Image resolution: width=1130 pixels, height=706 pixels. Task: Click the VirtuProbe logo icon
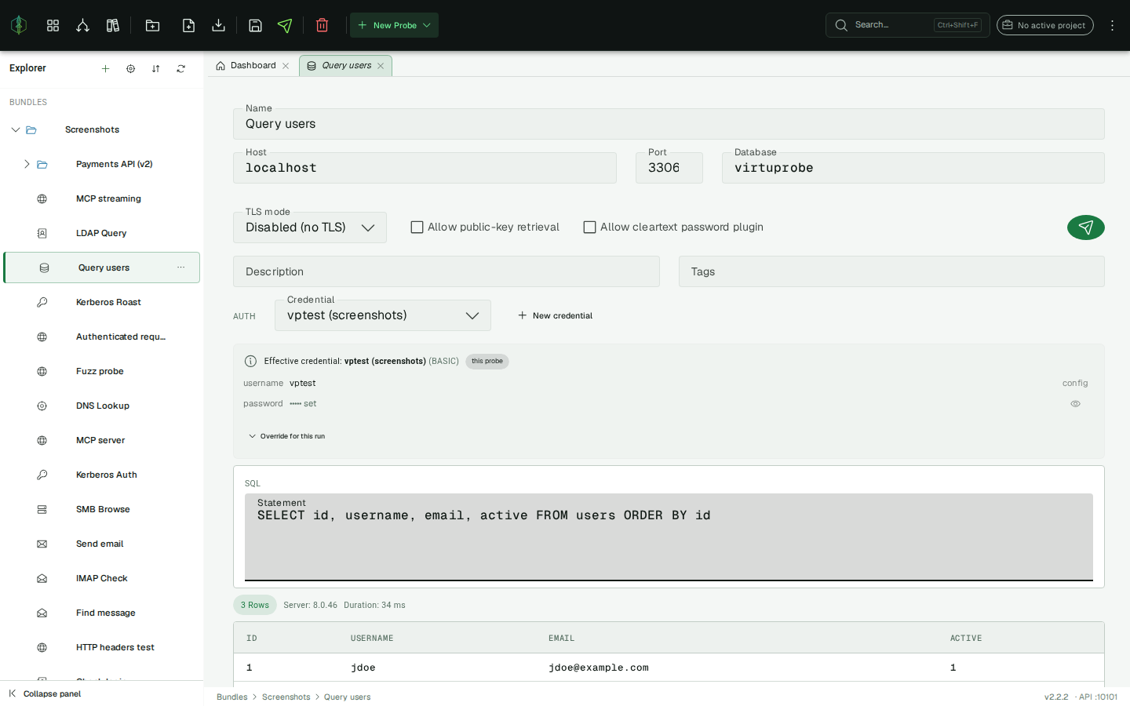pos(19,25)
